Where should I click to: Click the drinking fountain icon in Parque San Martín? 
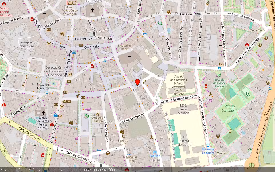click(x=231, y=131)
